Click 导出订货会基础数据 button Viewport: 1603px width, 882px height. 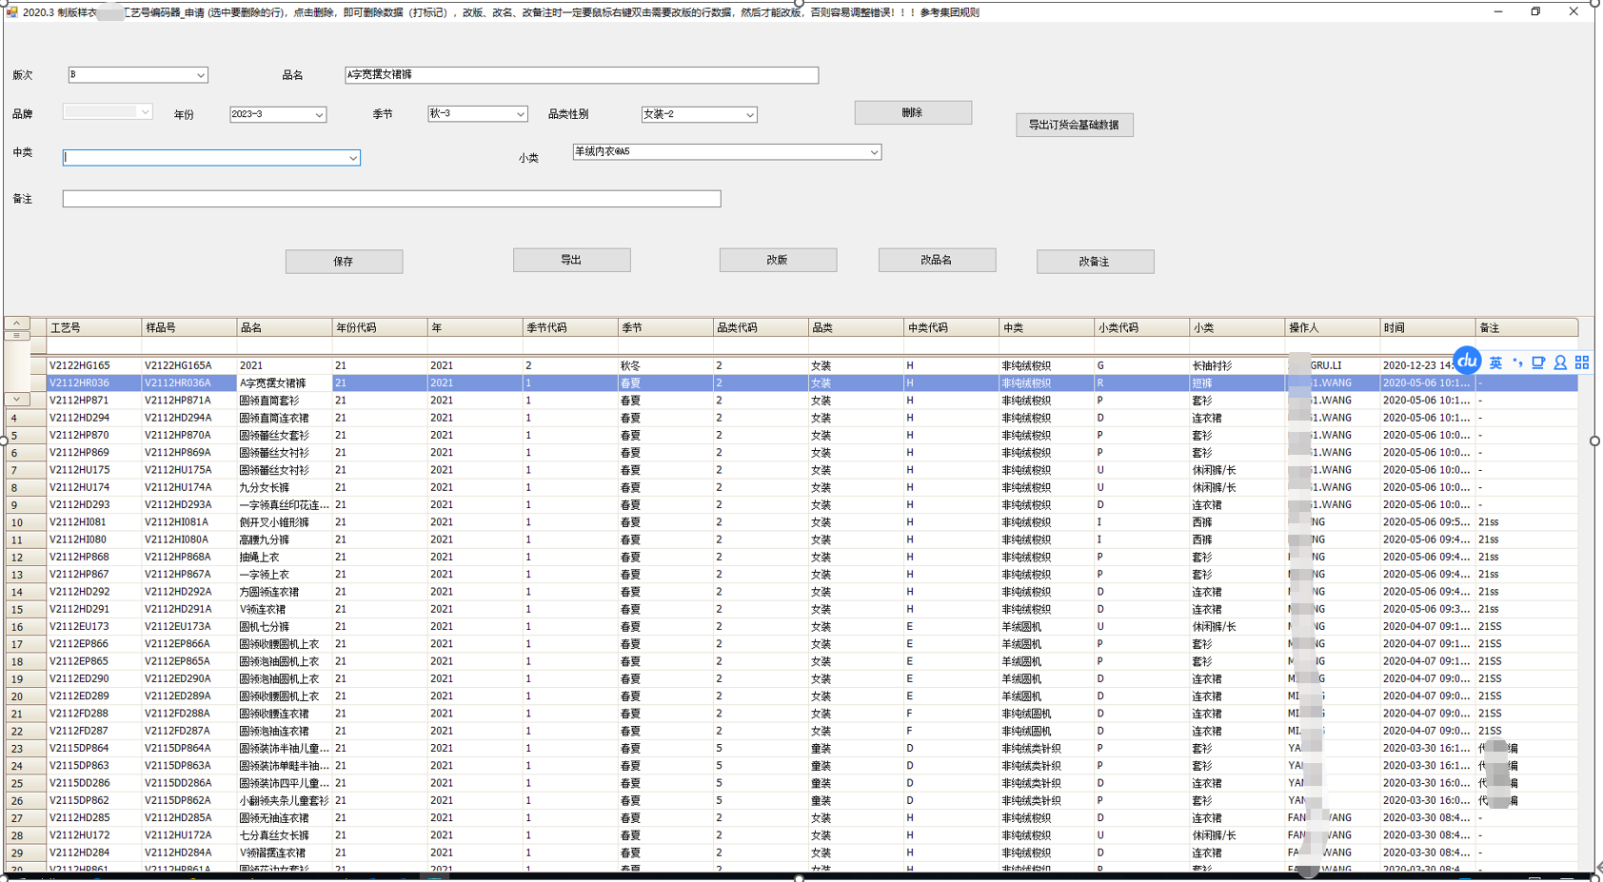pyautogui.click(x=1074, y=125)
